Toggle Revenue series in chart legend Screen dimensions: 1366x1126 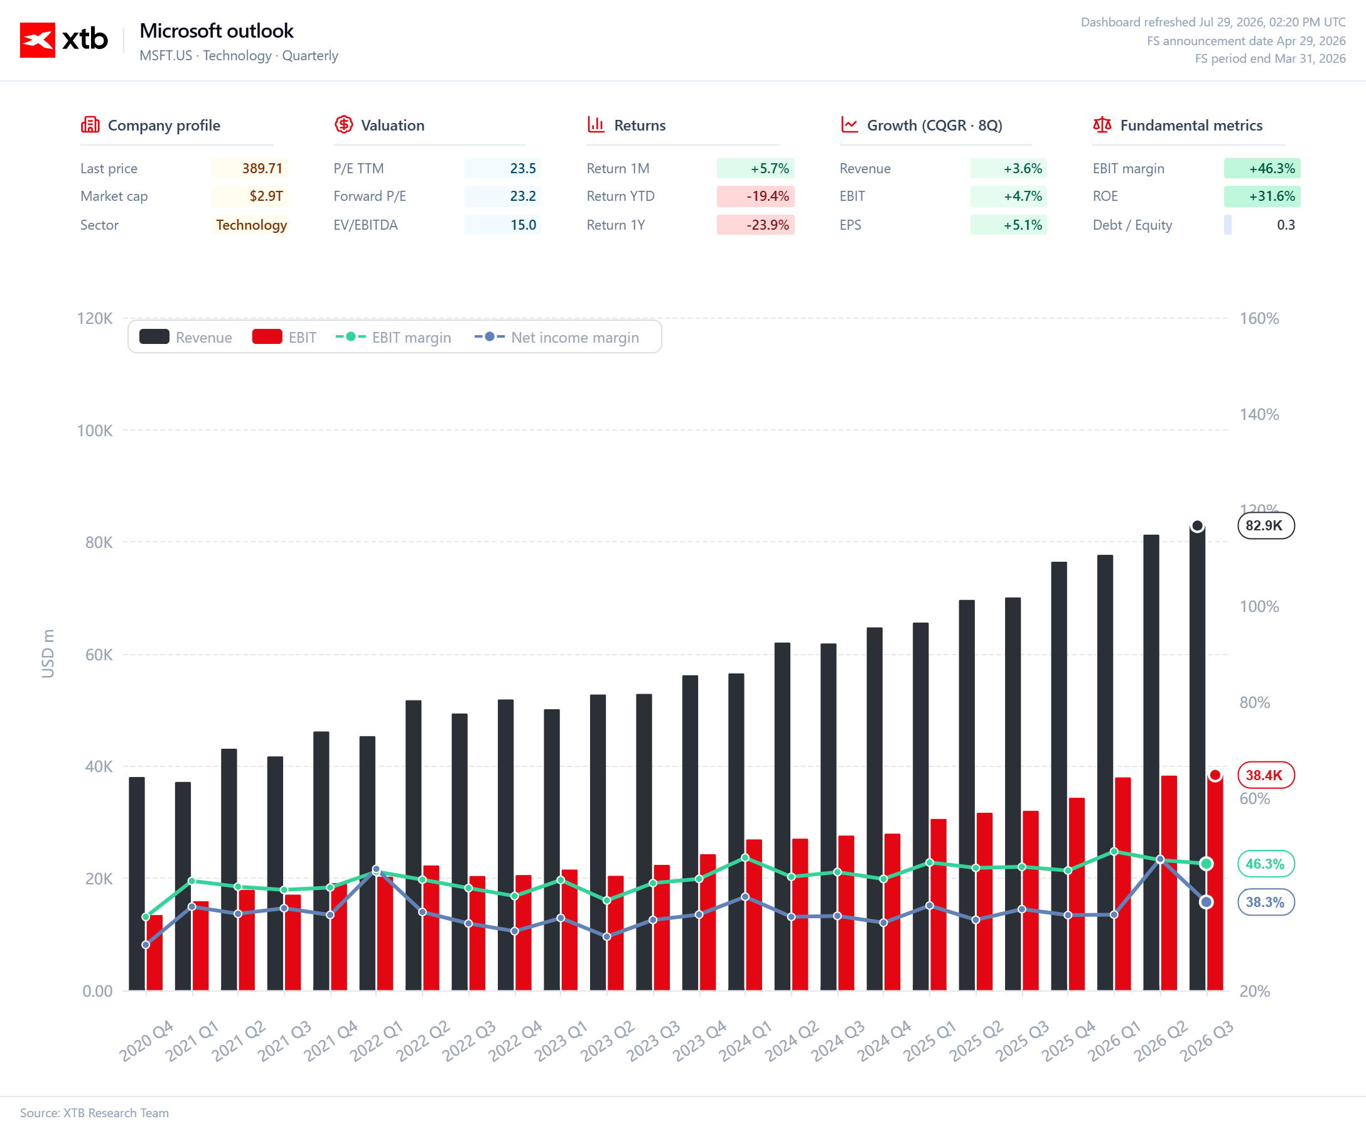click(186, 337)
